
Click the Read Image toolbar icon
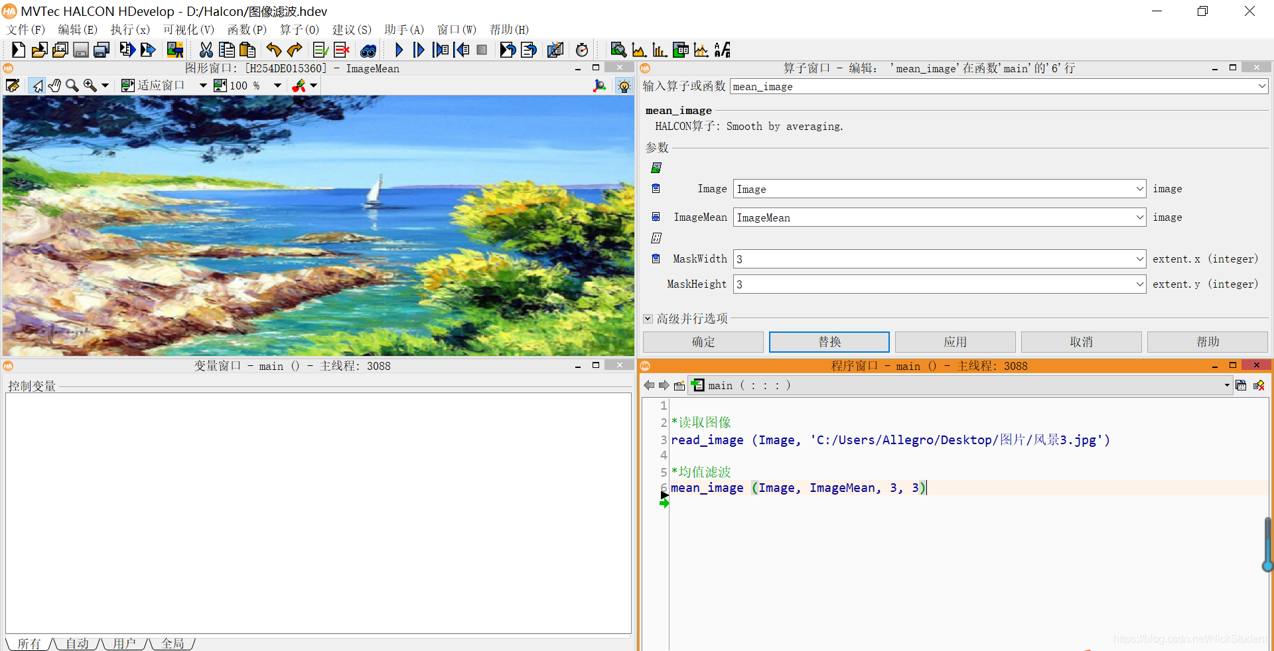coord(175,50)
